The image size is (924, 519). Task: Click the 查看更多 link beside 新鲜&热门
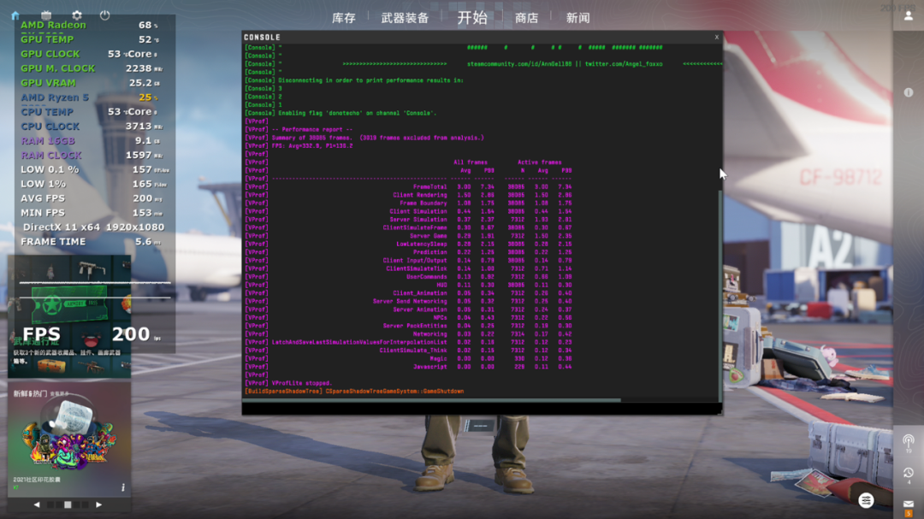coord(60,393)
